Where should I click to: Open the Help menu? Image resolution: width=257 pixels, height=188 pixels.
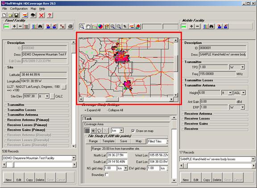[42, 8]
